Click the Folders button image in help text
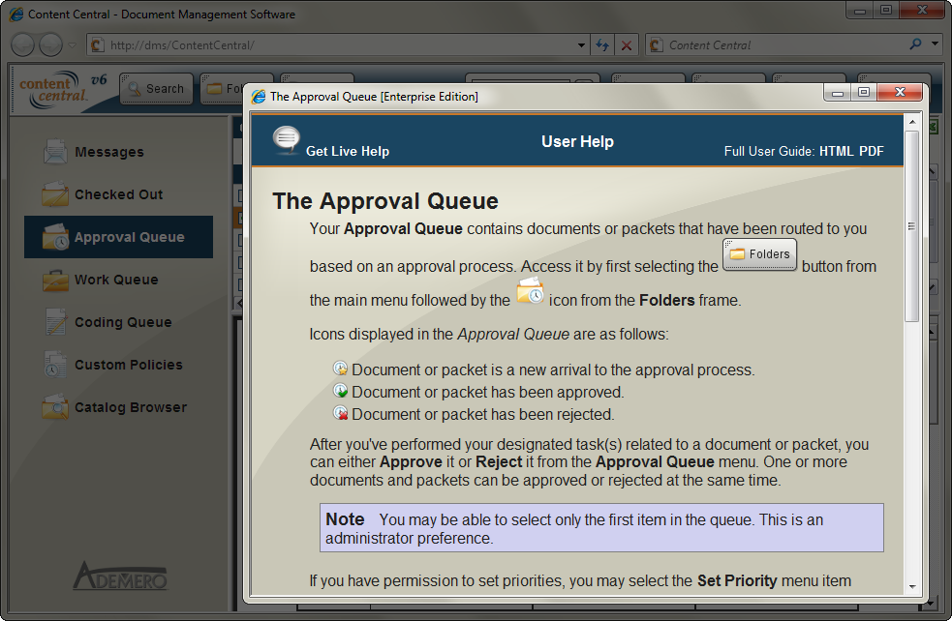The height and width of the screenshot is (621, 952). 759,254
